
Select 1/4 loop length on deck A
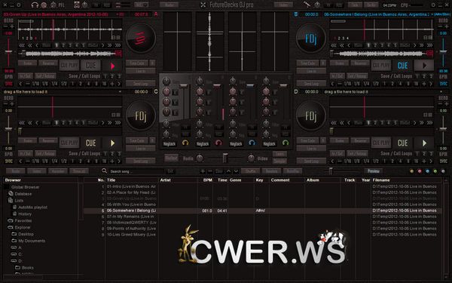tap(54, 84)
